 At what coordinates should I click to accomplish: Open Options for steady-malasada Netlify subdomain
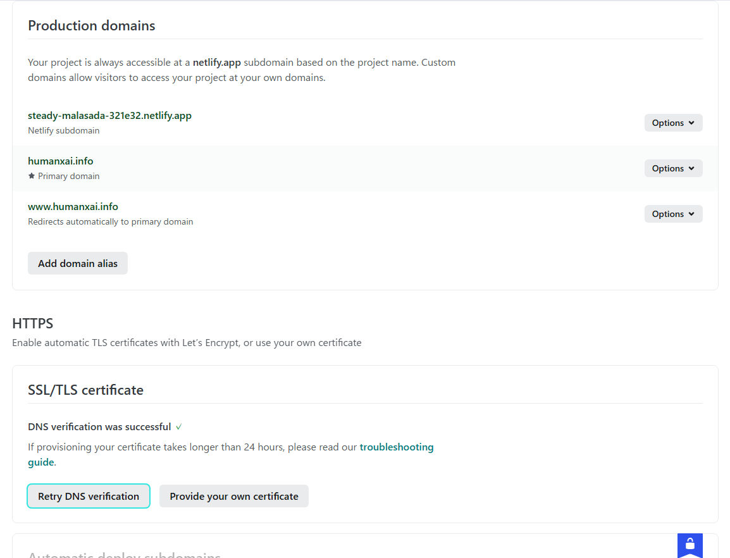coord(673,123)
